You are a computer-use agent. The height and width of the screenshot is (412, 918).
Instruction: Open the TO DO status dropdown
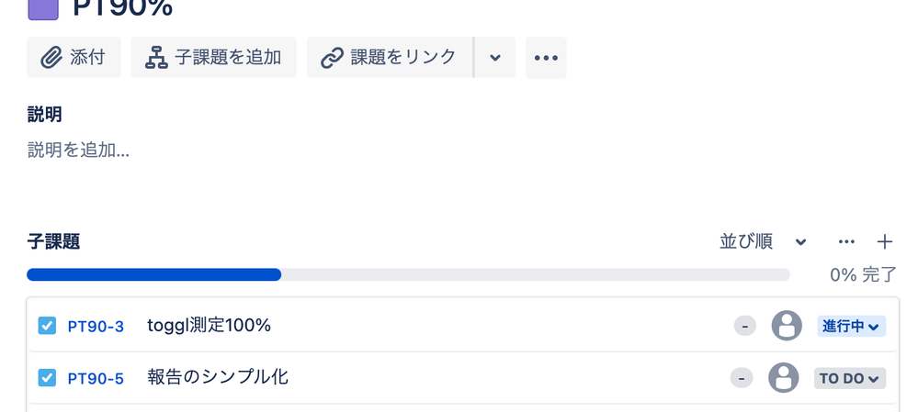(x=849, y=378)
